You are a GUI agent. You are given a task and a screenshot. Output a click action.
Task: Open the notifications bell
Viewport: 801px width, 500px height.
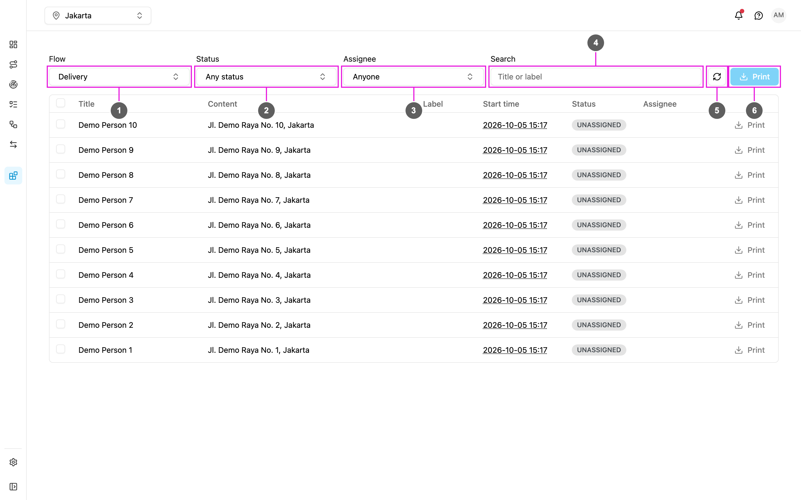coord(738,15)
